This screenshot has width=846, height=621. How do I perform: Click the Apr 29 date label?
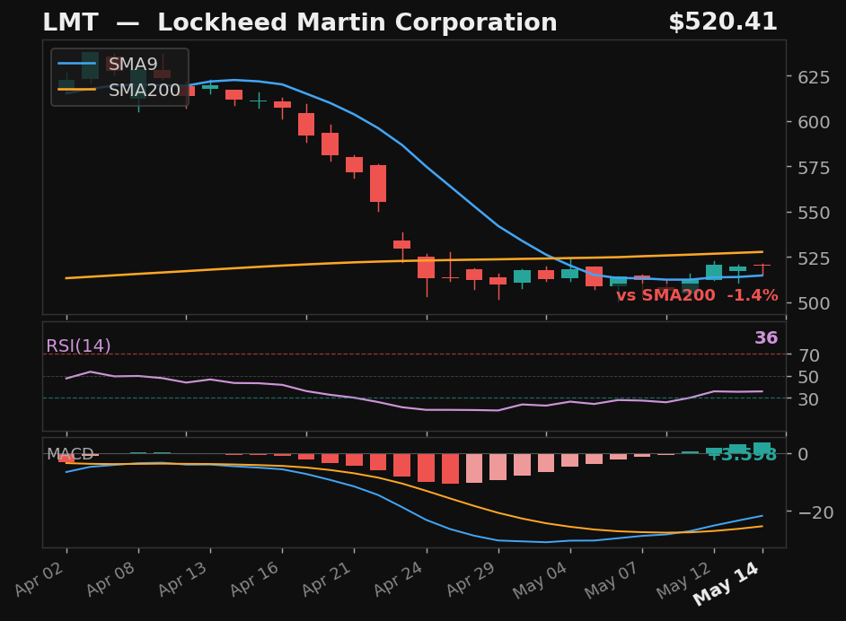pos(471,579)
